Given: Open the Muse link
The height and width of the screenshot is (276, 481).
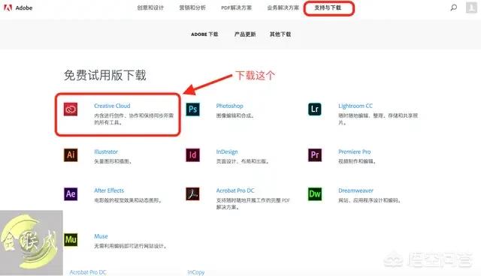Looking at the screenshot, I should pyautogui.click(x=101, y=236).
